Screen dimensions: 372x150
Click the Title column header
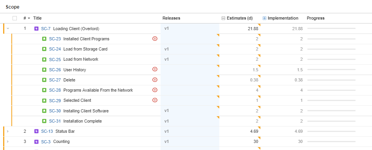(37, 18)
